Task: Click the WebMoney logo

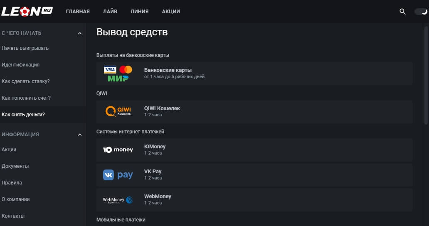Action: pyautogui.click(x=118, y=200)
